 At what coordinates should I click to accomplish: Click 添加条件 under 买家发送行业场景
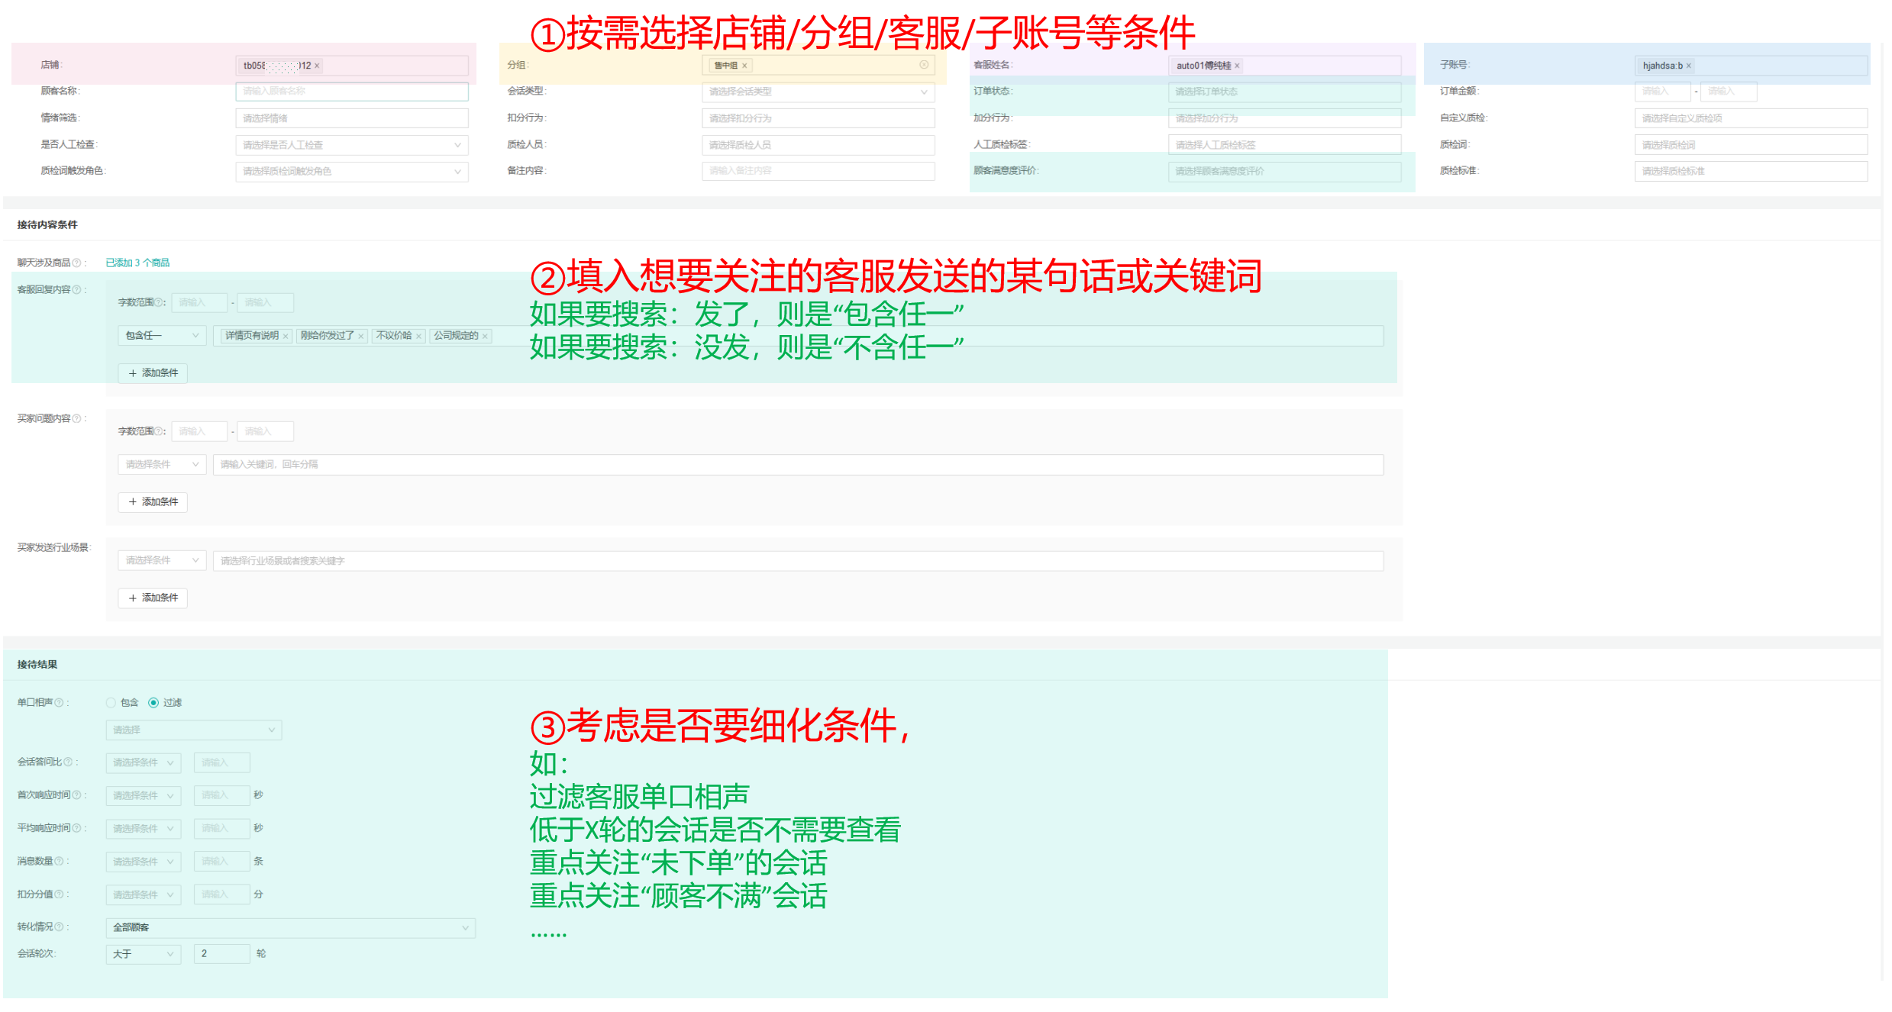(153, 598)
